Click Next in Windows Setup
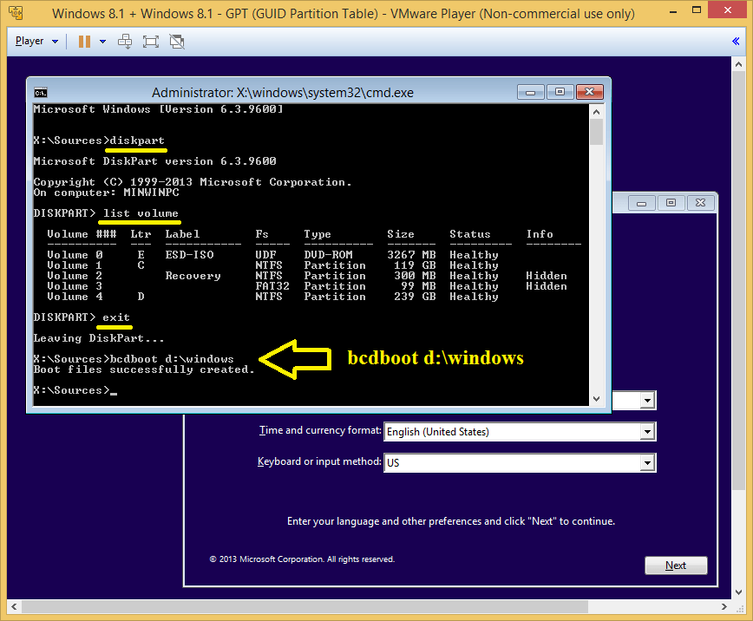The image size is (753, 621). [x=676, y=565]
